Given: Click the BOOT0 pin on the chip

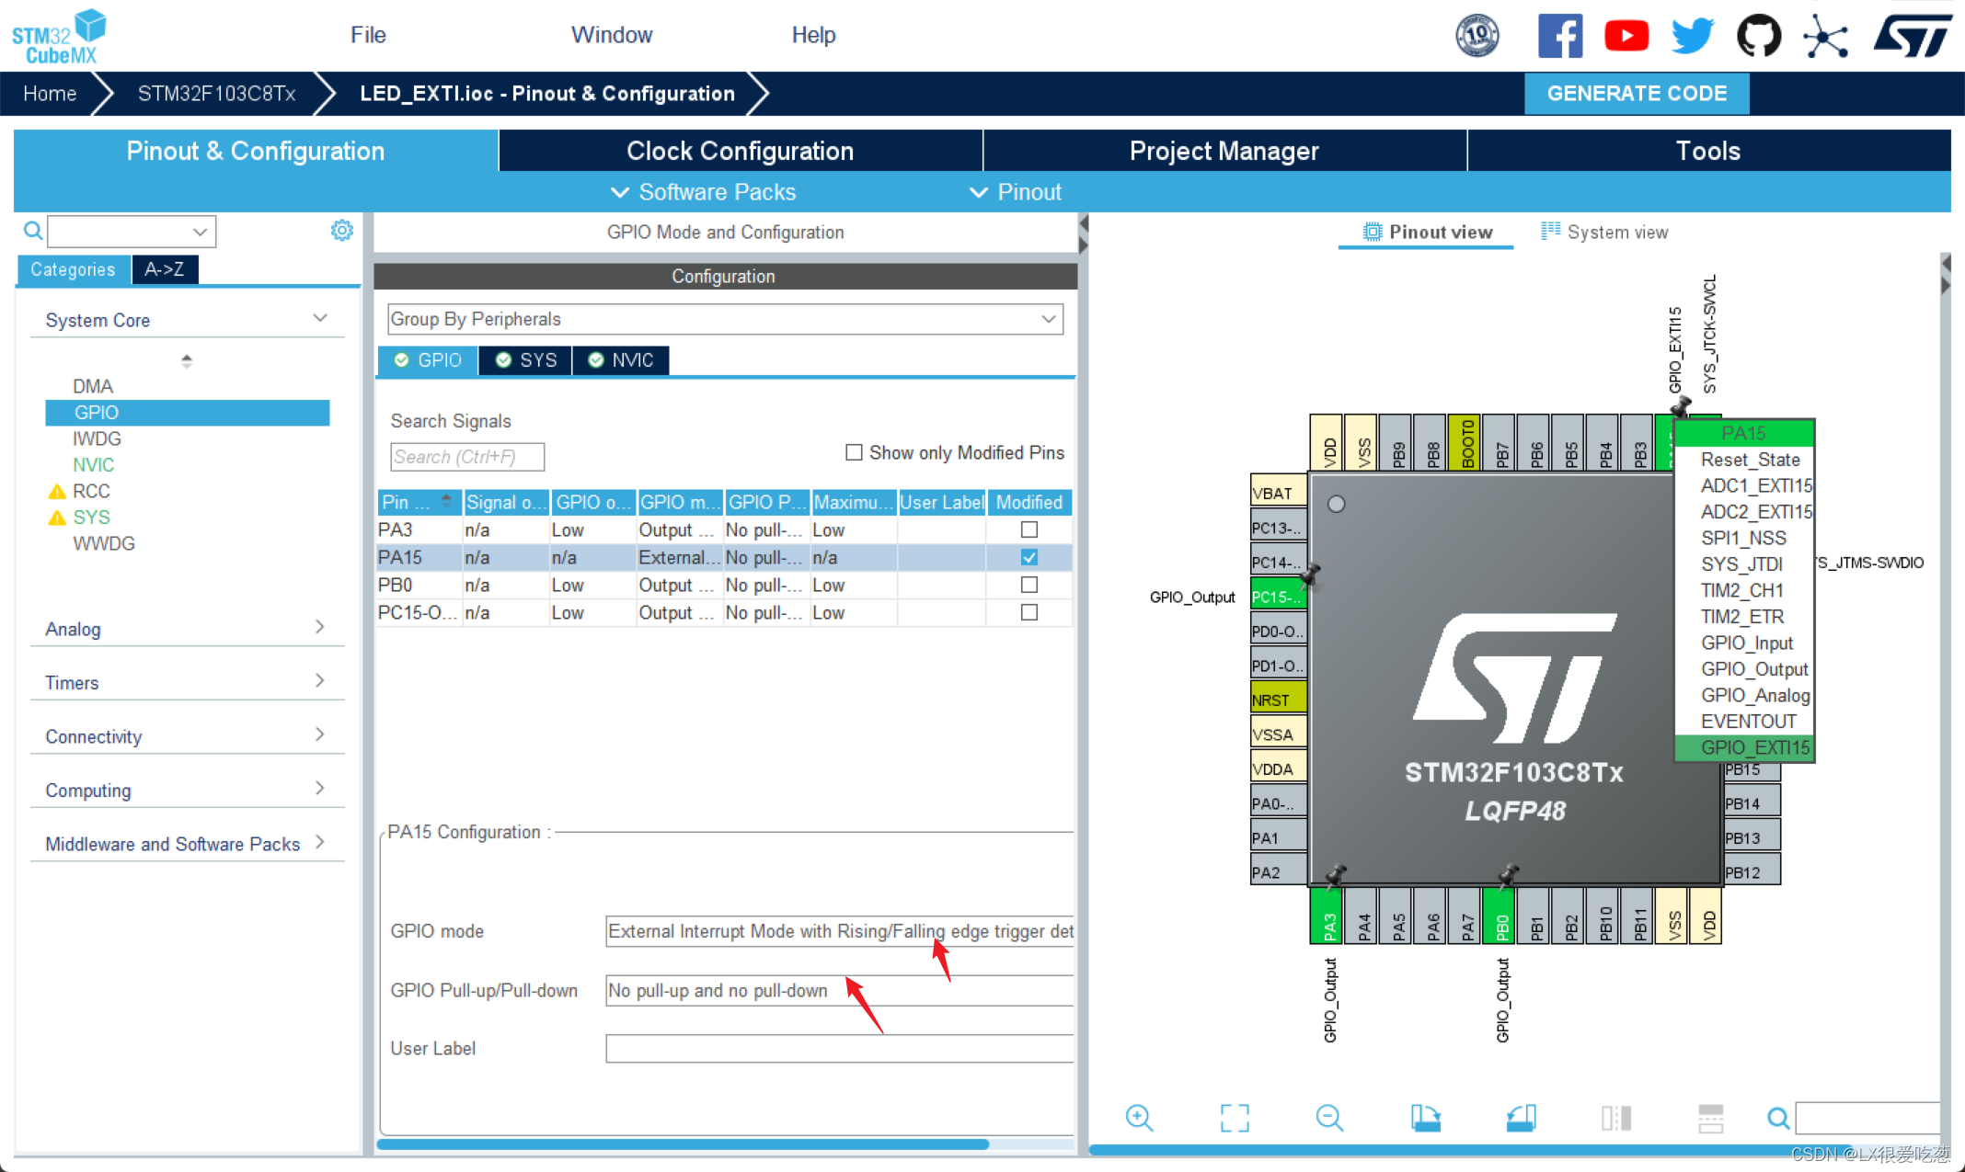Looking at the screenshot, I should click(x=1465, y=443).
